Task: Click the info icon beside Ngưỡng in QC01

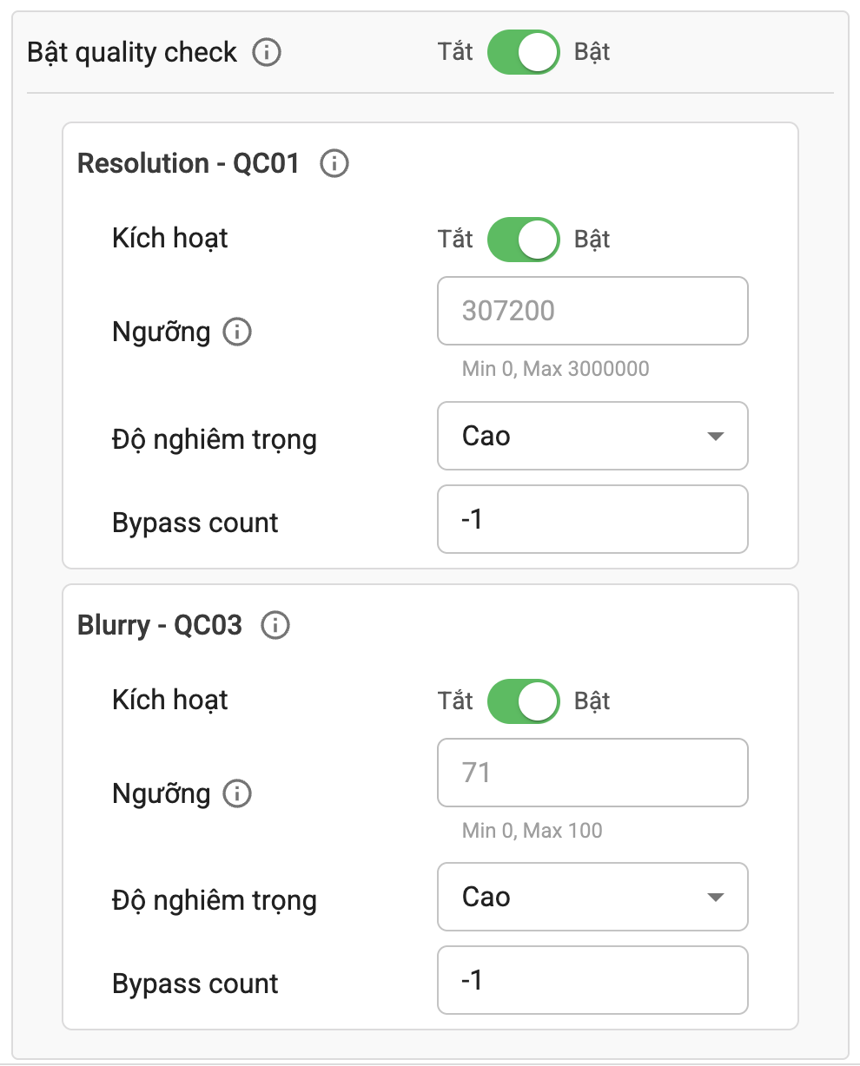Action: click(236, 332)
